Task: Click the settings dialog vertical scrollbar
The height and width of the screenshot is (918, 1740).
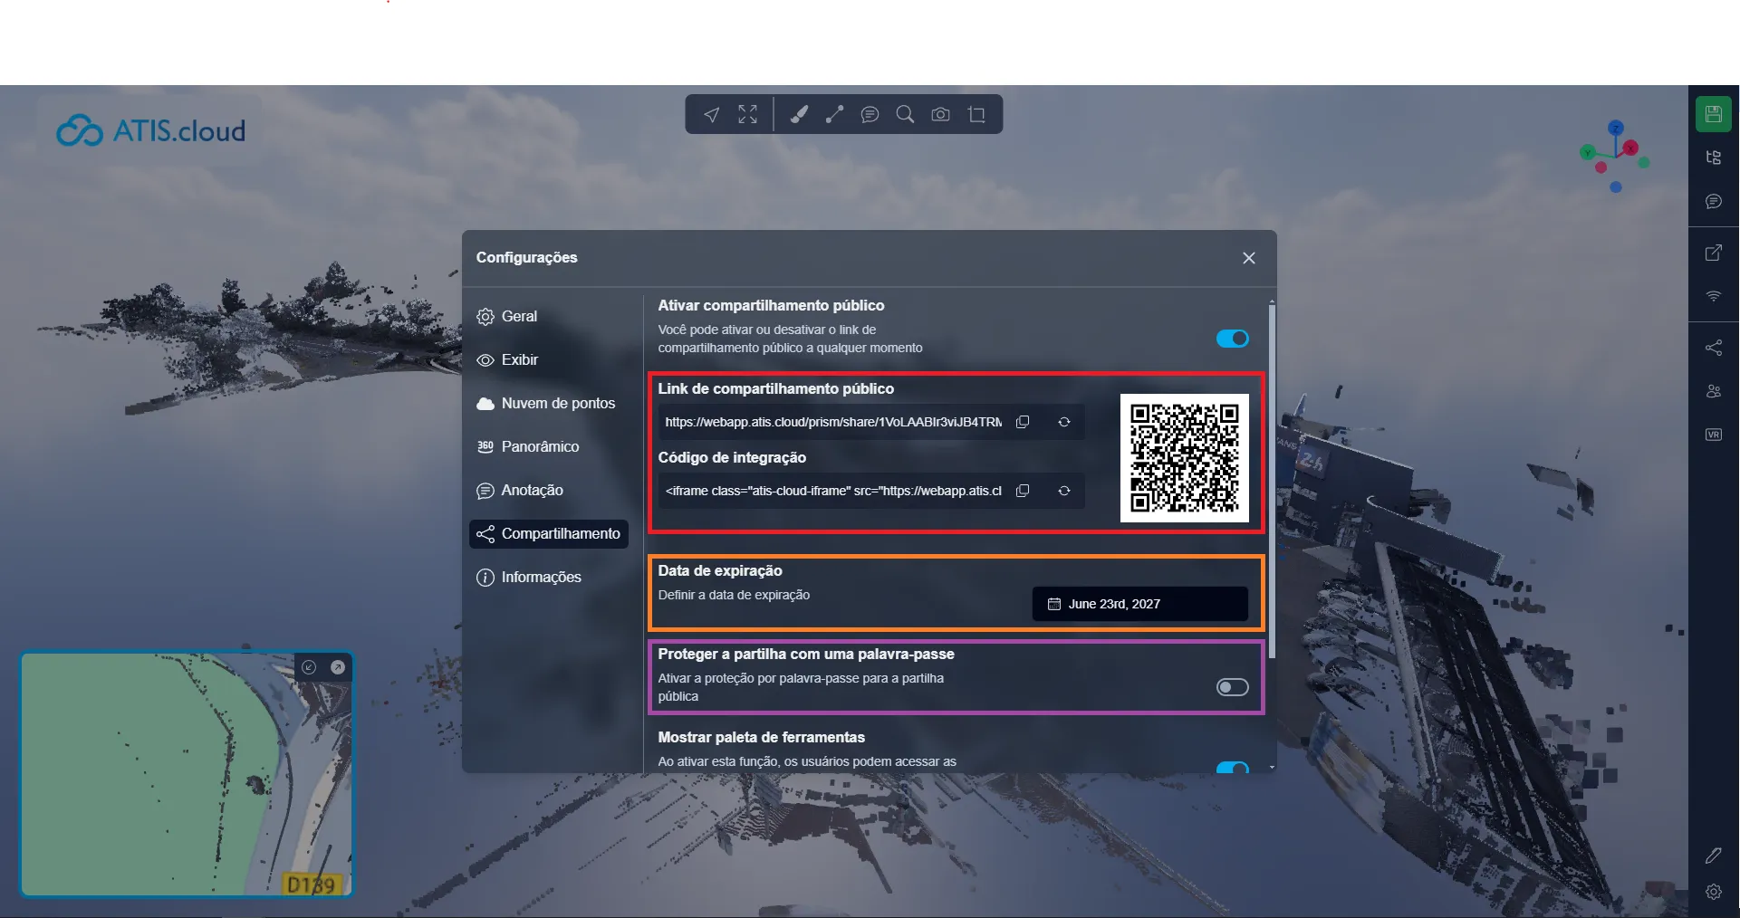Action: tap(1272, 480)
